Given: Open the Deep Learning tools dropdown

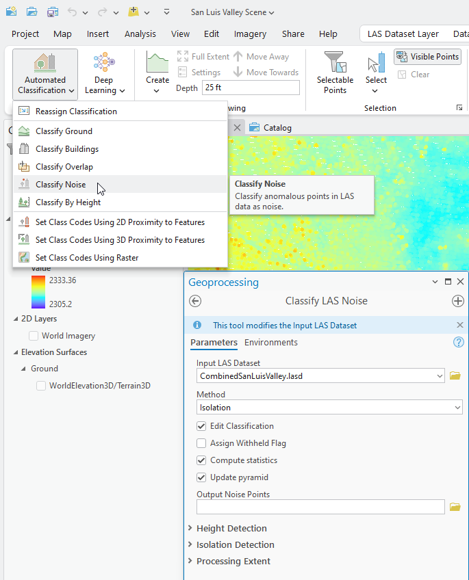Looking at the screenshot, I should (104, 74).
